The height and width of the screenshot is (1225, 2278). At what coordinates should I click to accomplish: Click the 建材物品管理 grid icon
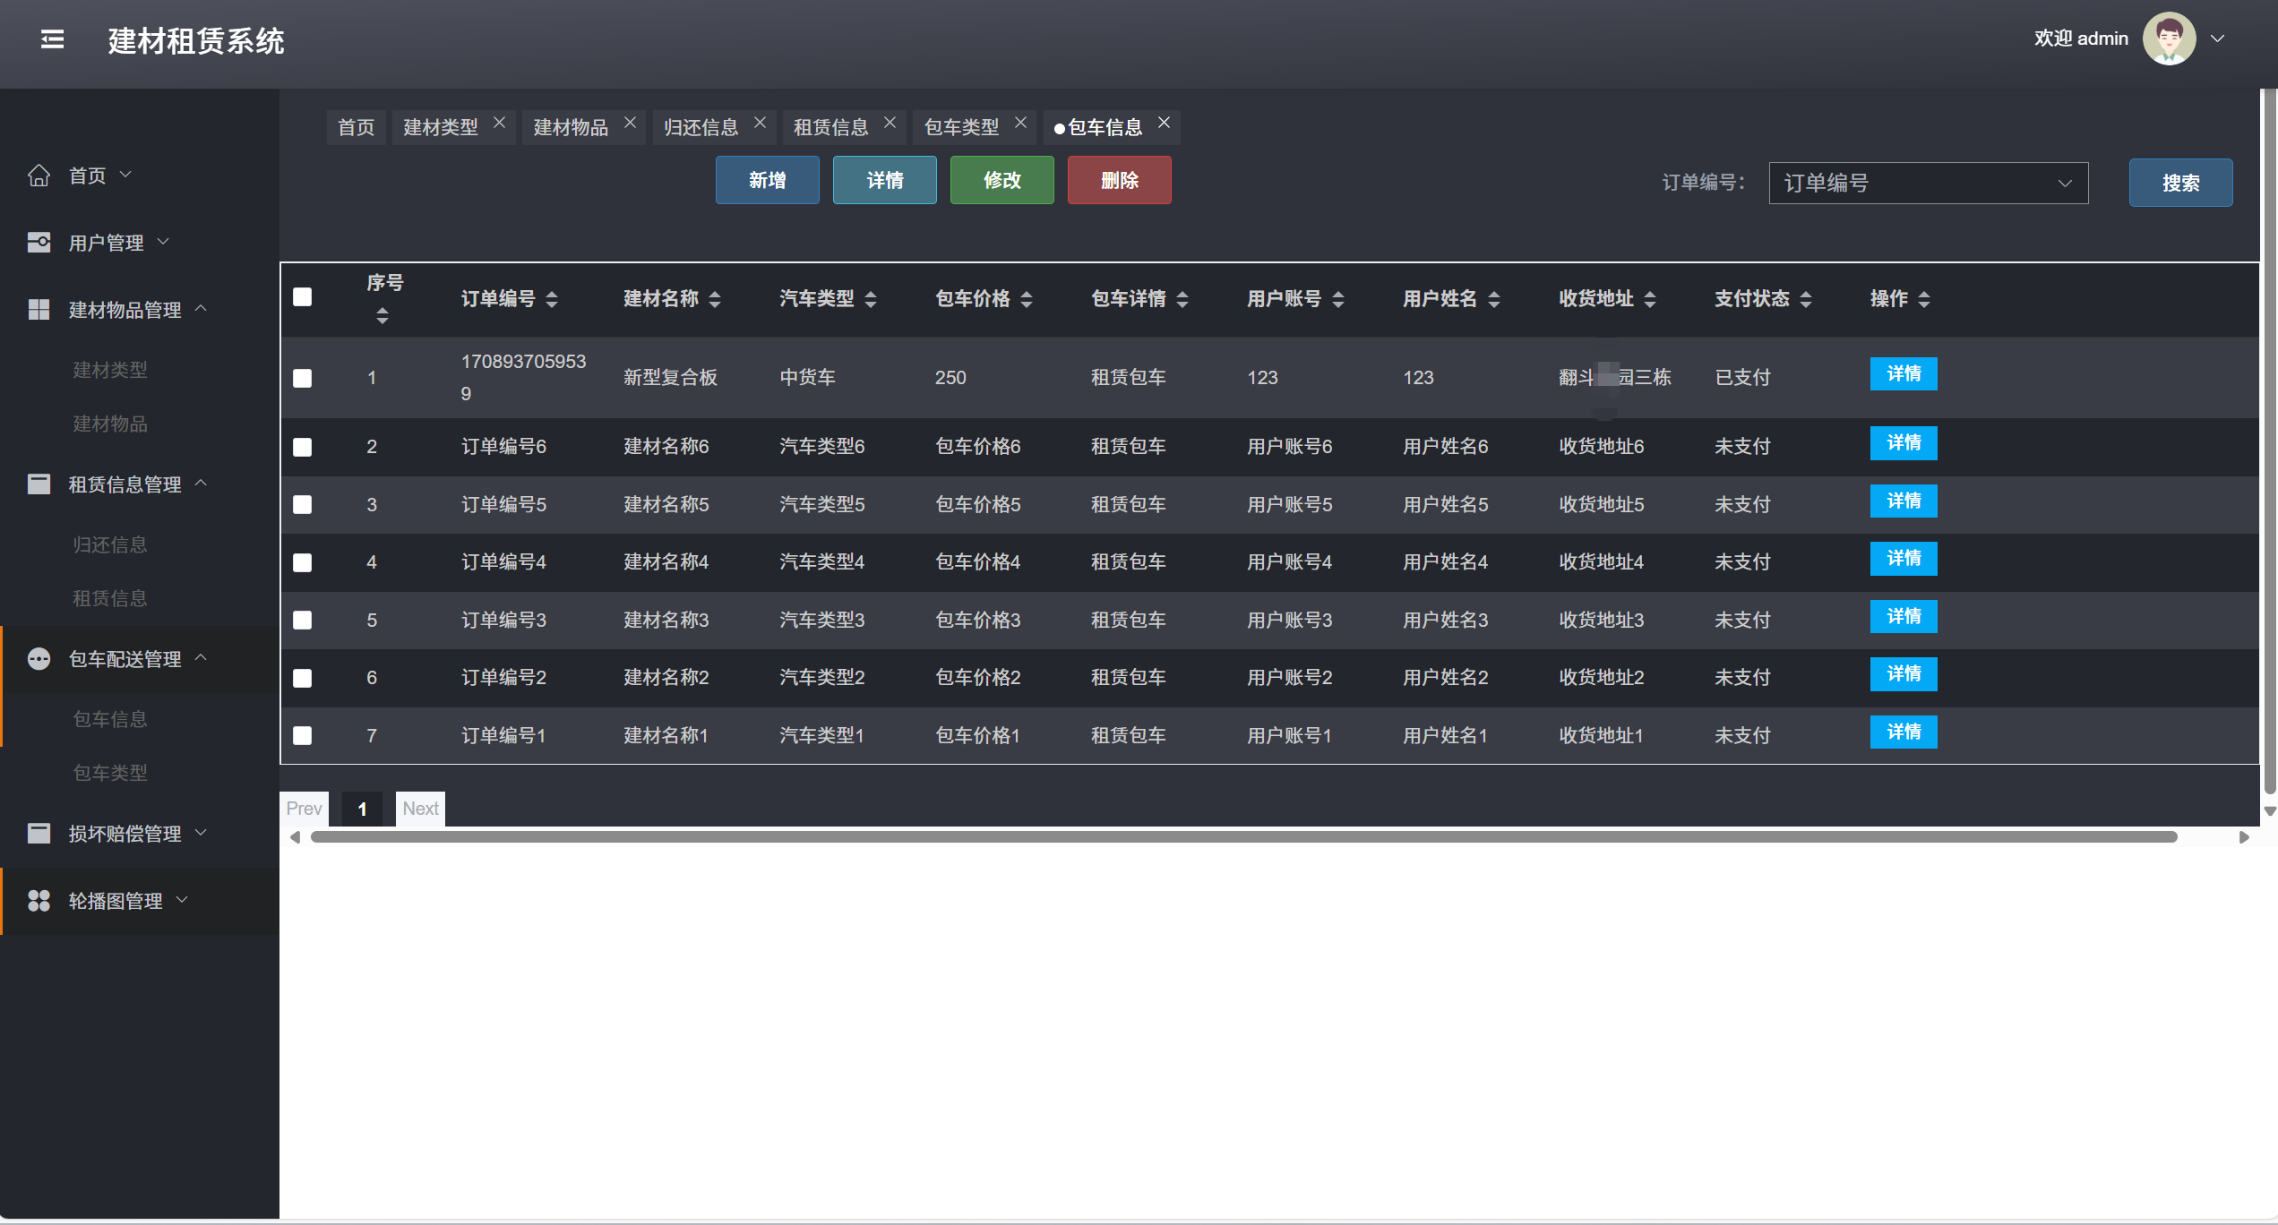click(39, 309)
